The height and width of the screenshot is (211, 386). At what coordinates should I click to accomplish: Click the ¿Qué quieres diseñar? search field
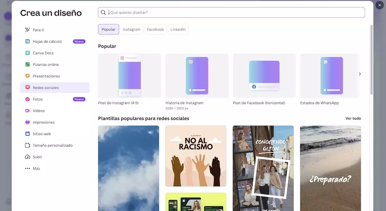[233, 13]
